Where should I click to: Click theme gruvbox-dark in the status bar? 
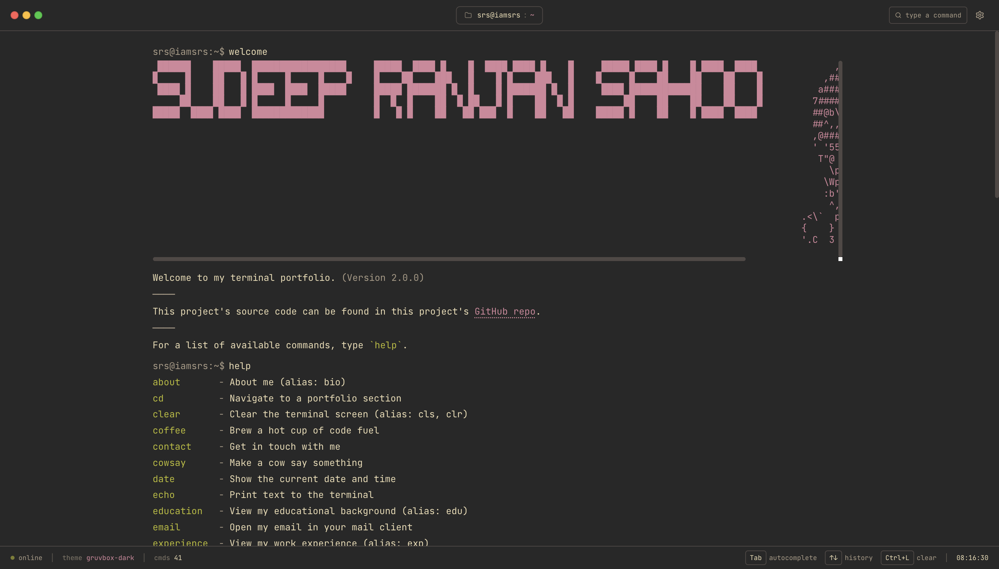(98, 558)
